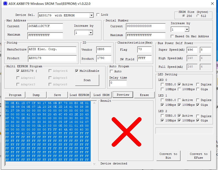This screenshot has height=170, width=218.
Task: Edit the current Mac Address field
Action: point(45,26)
